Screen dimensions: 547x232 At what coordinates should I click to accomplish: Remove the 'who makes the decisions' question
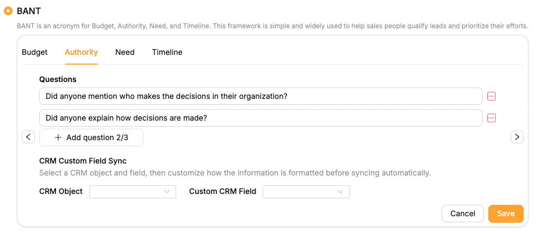(x=492, y=96)
